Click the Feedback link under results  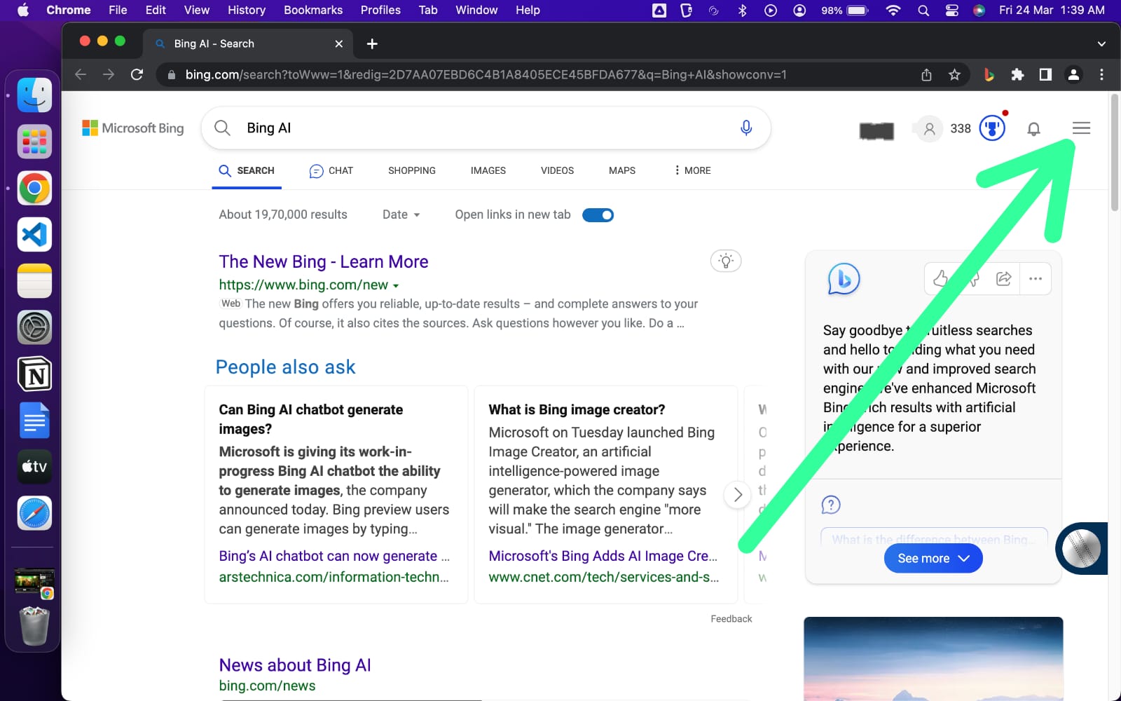(x=731, y=618)
